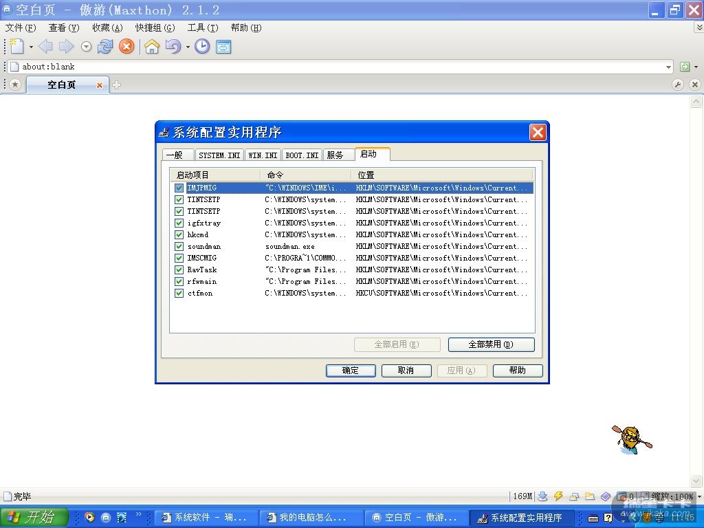Open the home page via the house icon
The height and width of the screenshot is (528, 704).
(x=152, y=46)
